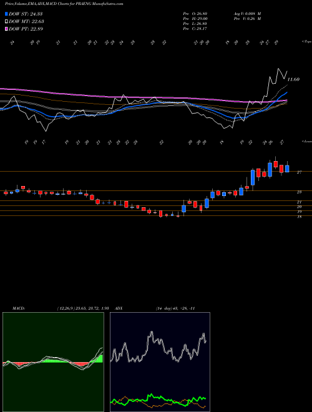Click the 21 price level label
Image resolution: width=312 pixels, height=412 pixels.
[299, 202]
